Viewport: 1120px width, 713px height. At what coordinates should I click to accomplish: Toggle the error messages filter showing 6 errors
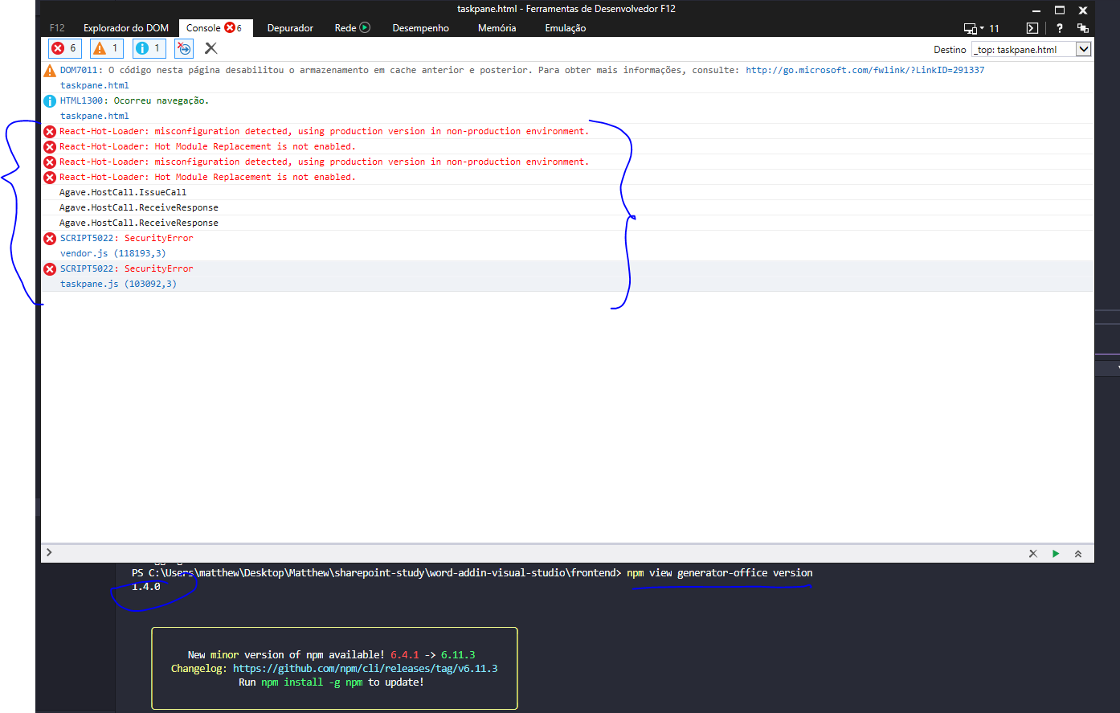point(64,48)
